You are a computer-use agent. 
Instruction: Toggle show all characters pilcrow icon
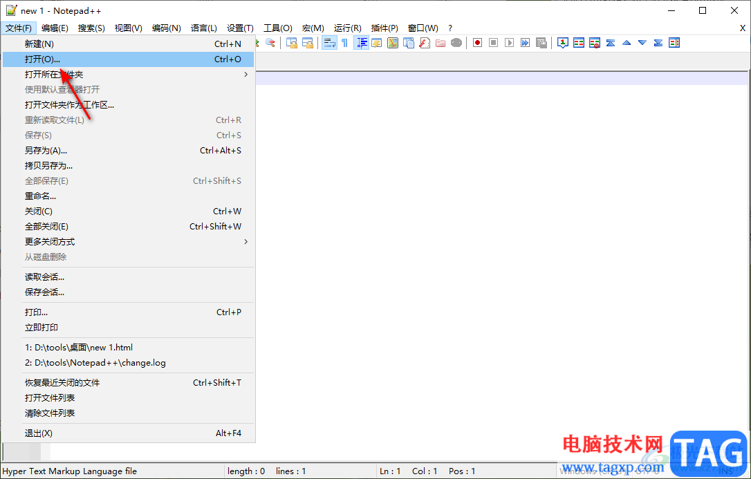(x=345, y=43)
